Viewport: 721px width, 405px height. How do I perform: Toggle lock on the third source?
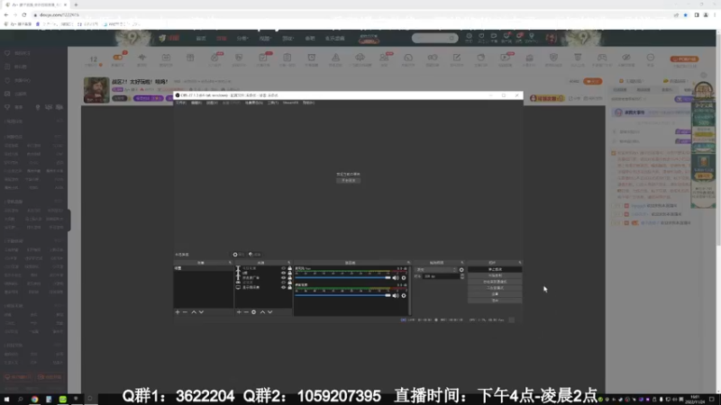click(x=289, y=278)
